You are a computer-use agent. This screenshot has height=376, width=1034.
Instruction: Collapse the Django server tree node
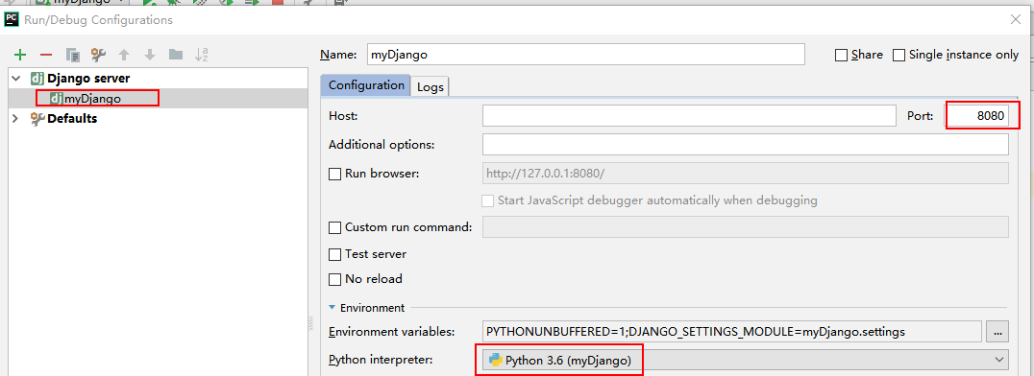pyautogui.click(x=15, y=79)
